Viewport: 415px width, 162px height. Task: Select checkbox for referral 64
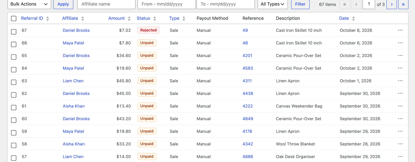pos(14,69)
